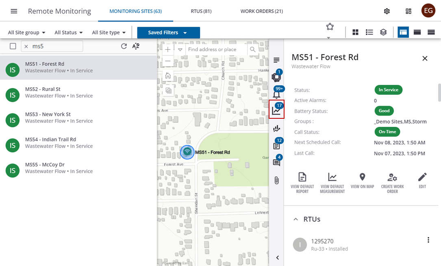Click CREATE WORK ORDER action
441x266 pixels.
pos(392,182)
